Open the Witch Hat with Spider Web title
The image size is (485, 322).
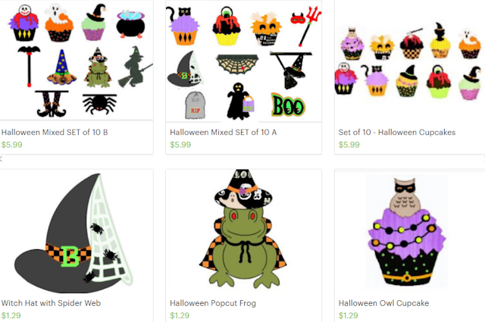51,303
